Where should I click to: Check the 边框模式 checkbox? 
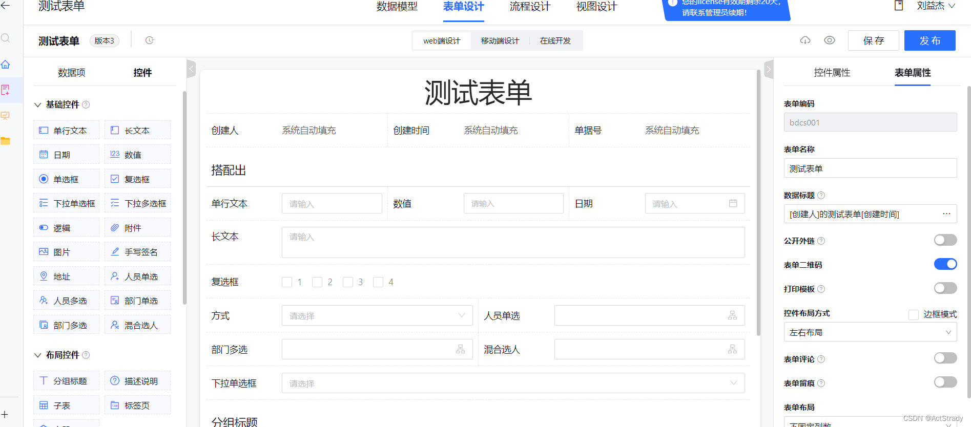pos(914,314)
